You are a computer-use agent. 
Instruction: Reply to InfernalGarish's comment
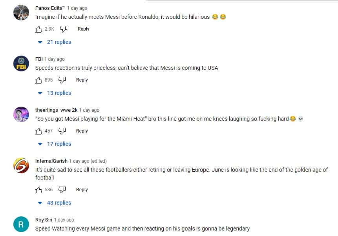point(82,190)
